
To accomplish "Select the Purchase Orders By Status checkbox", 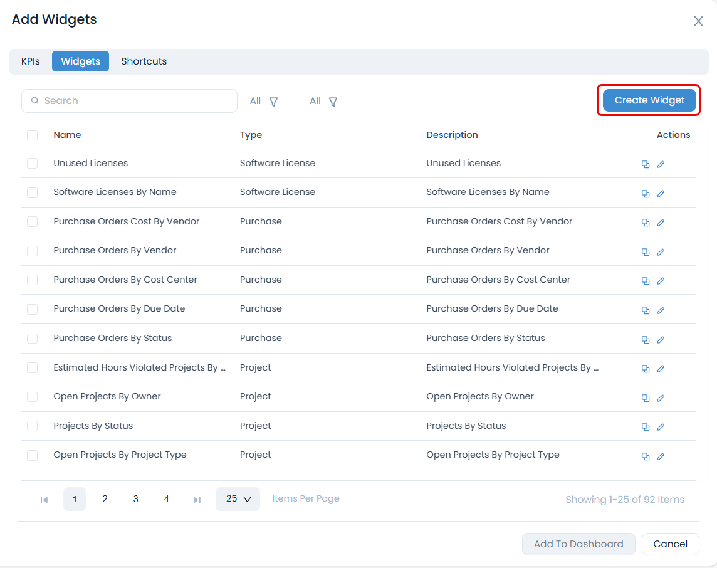I will click(x=33, y=339).
